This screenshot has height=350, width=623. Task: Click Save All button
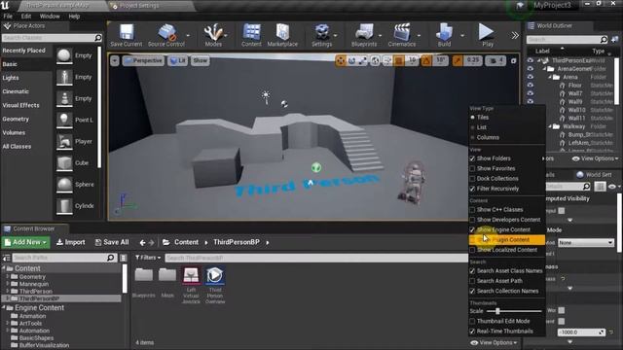click(x=112, y=242)
